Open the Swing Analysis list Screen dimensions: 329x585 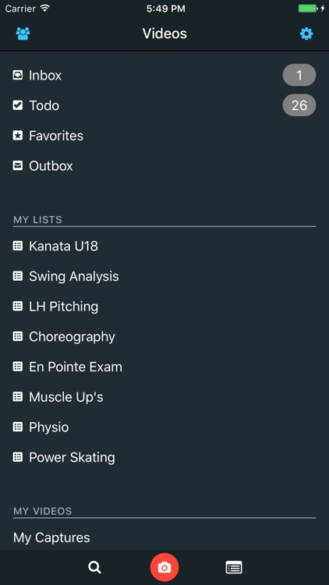(x=164, y=276)
